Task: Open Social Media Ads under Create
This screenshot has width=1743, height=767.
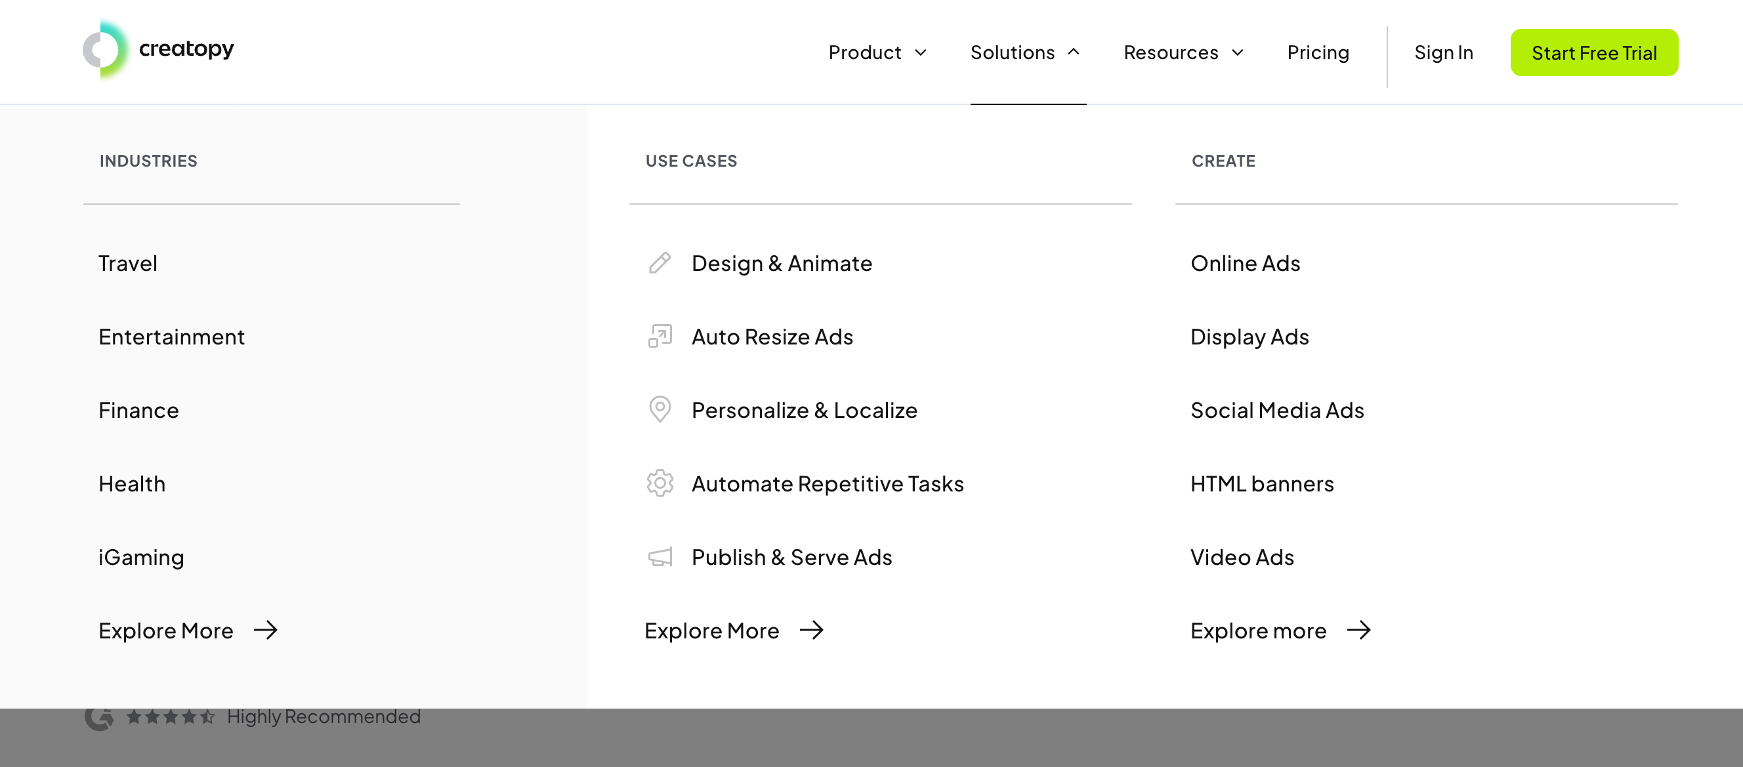Action: [1276, 410]
